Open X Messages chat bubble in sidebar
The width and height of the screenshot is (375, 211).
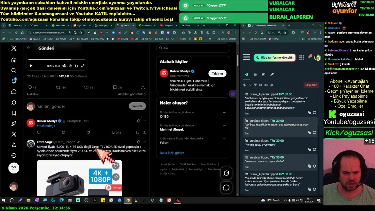click(14, 92)
